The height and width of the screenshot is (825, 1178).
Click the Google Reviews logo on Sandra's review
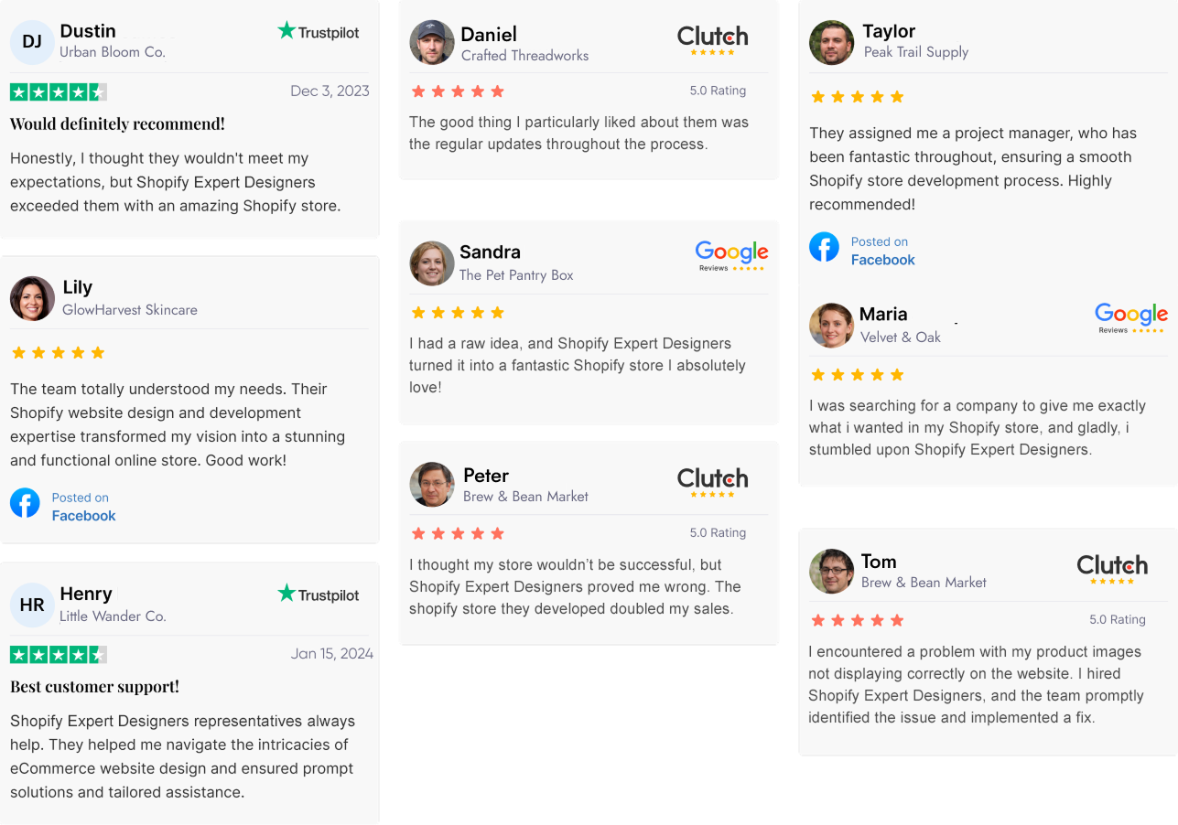731,255
